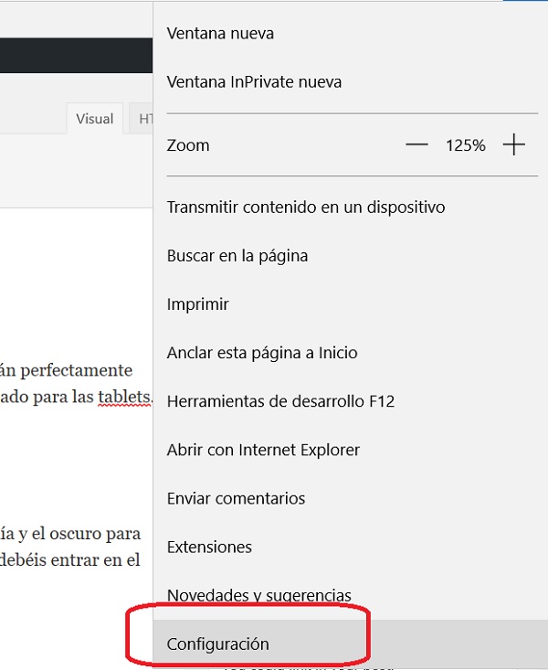Click the word oscuro in the editor text
548x670 pixels.
(69, 534)
